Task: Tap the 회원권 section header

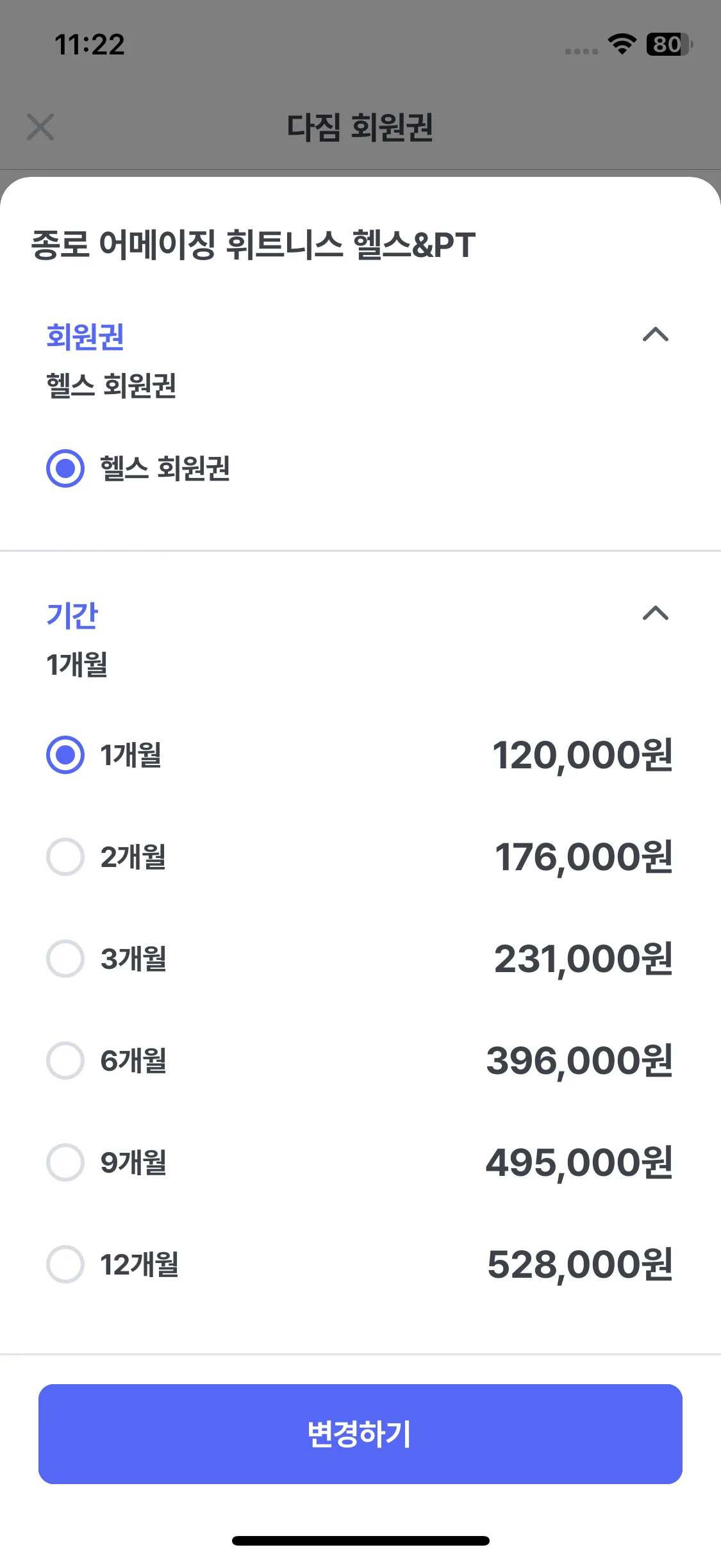Action: [x=85, y=336]
